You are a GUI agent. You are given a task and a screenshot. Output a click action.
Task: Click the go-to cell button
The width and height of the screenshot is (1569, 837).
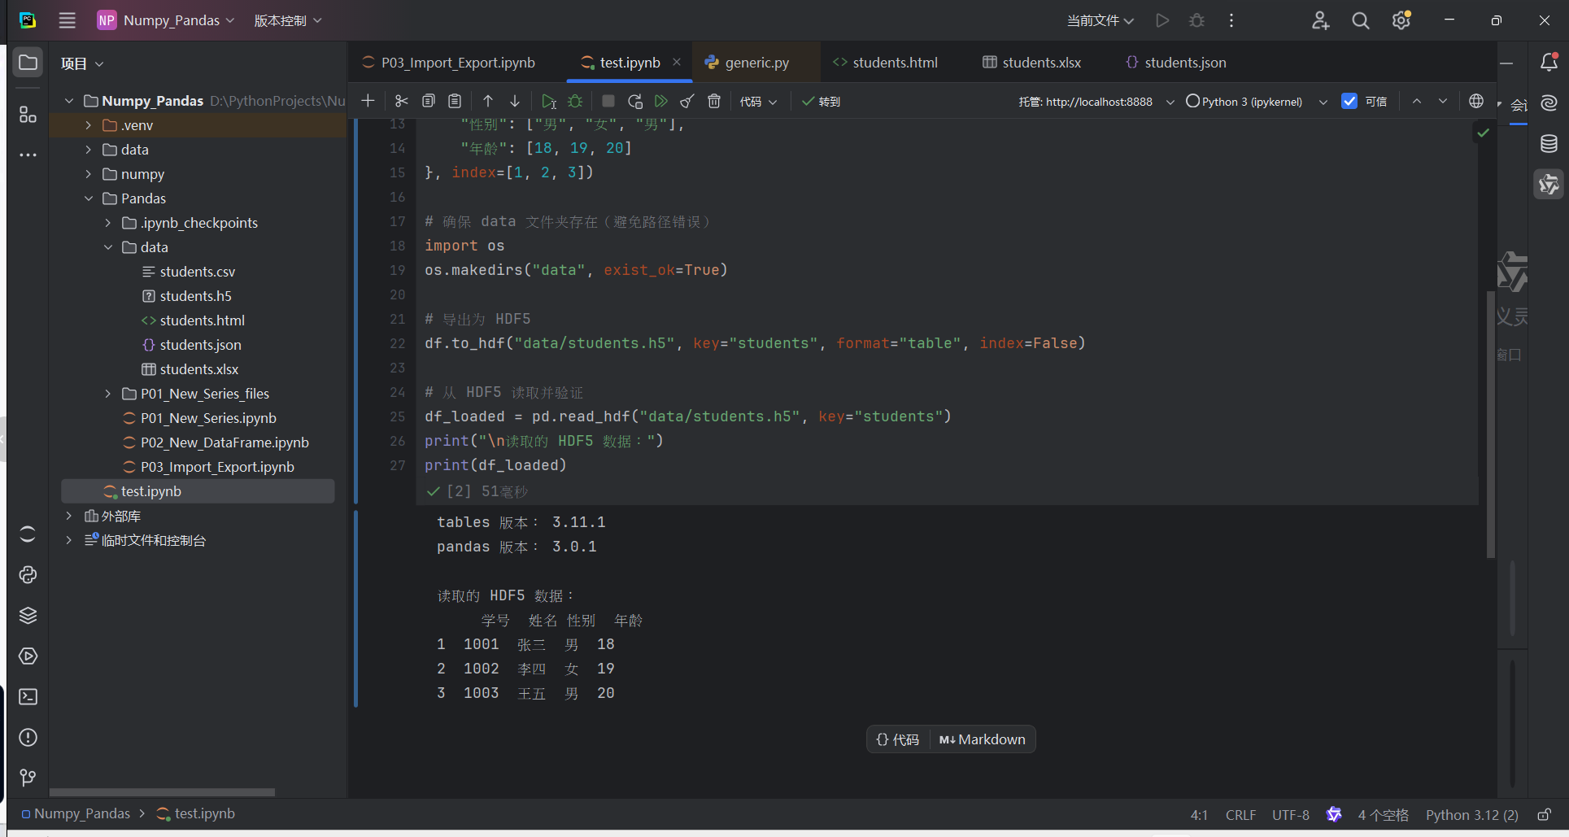point(821,102)
